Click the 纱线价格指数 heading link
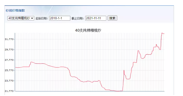The height and width of the screenshot is (96, 183). click(x=15, y=11)
